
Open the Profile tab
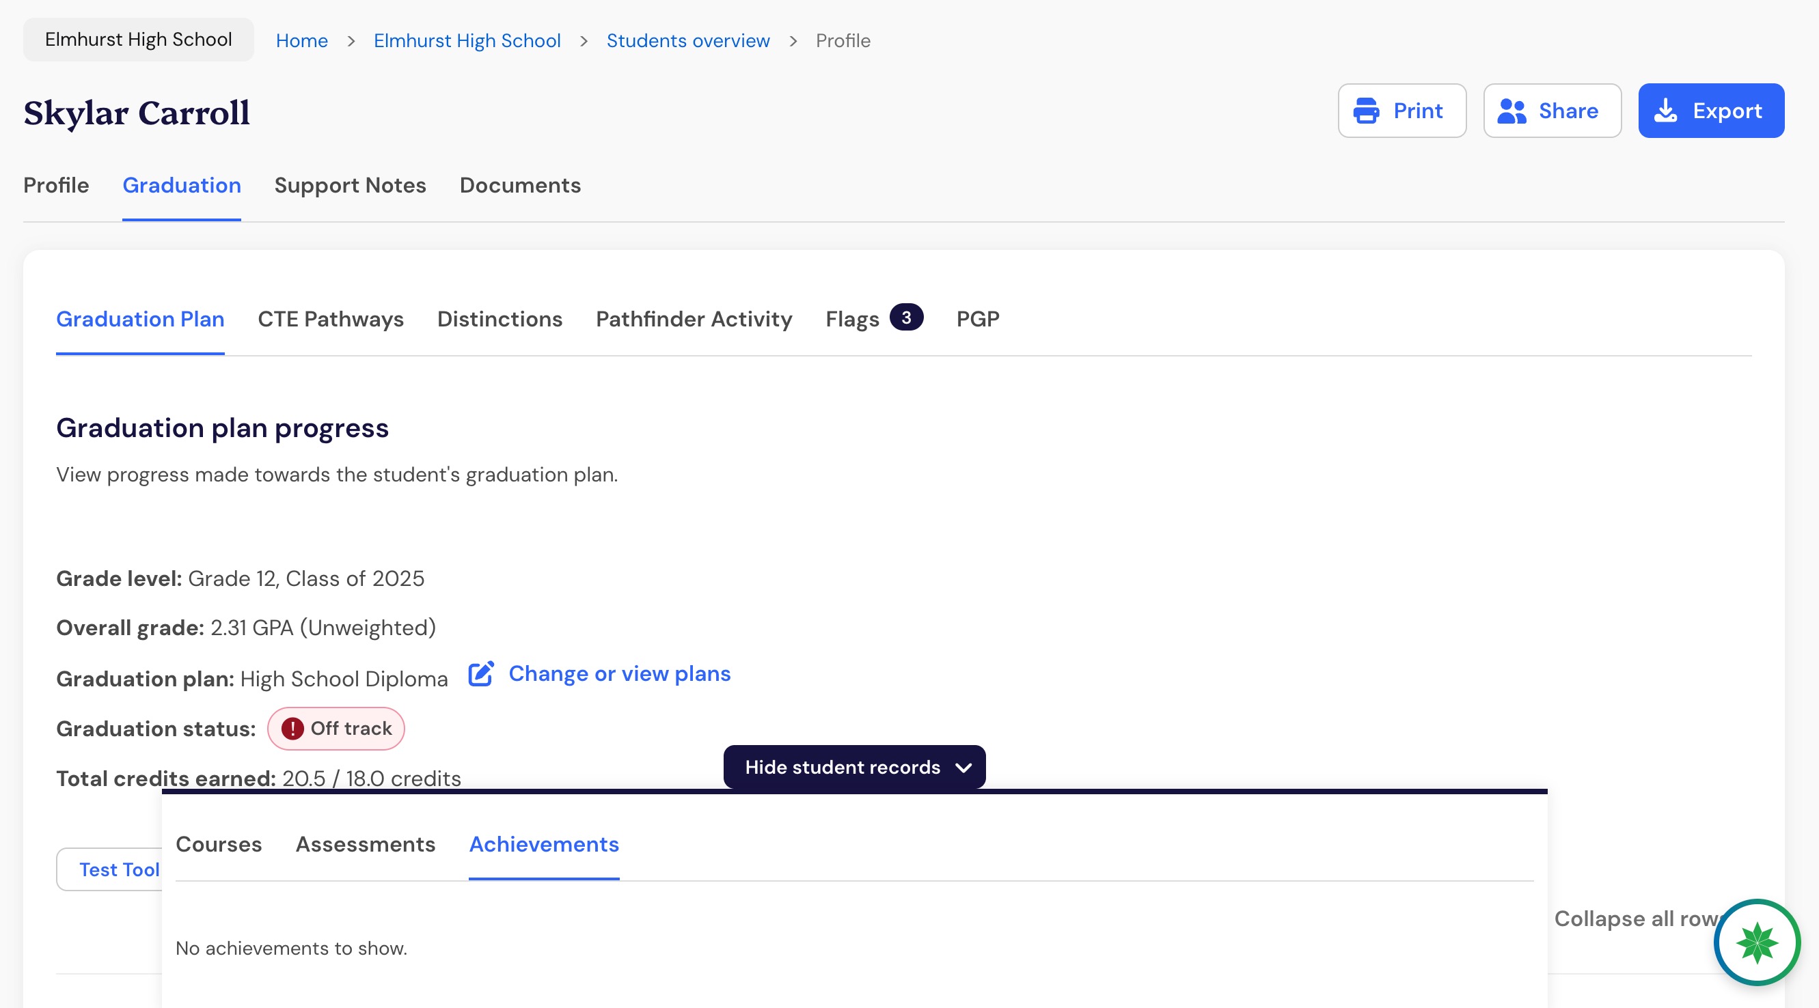57,185
